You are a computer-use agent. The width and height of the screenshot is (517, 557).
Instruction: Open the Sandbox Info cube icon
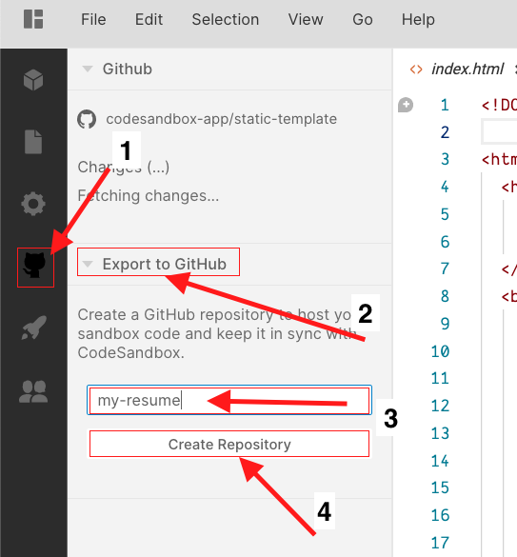33,80
